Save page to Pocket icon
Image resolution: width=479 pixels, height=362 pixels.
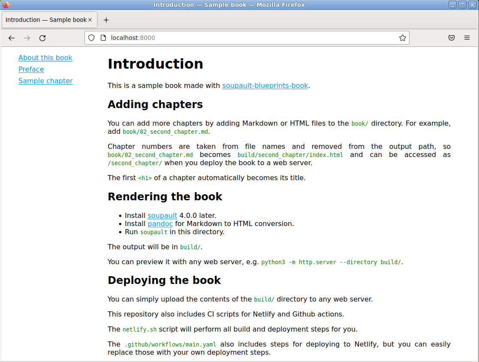click(x=452, y=38)
